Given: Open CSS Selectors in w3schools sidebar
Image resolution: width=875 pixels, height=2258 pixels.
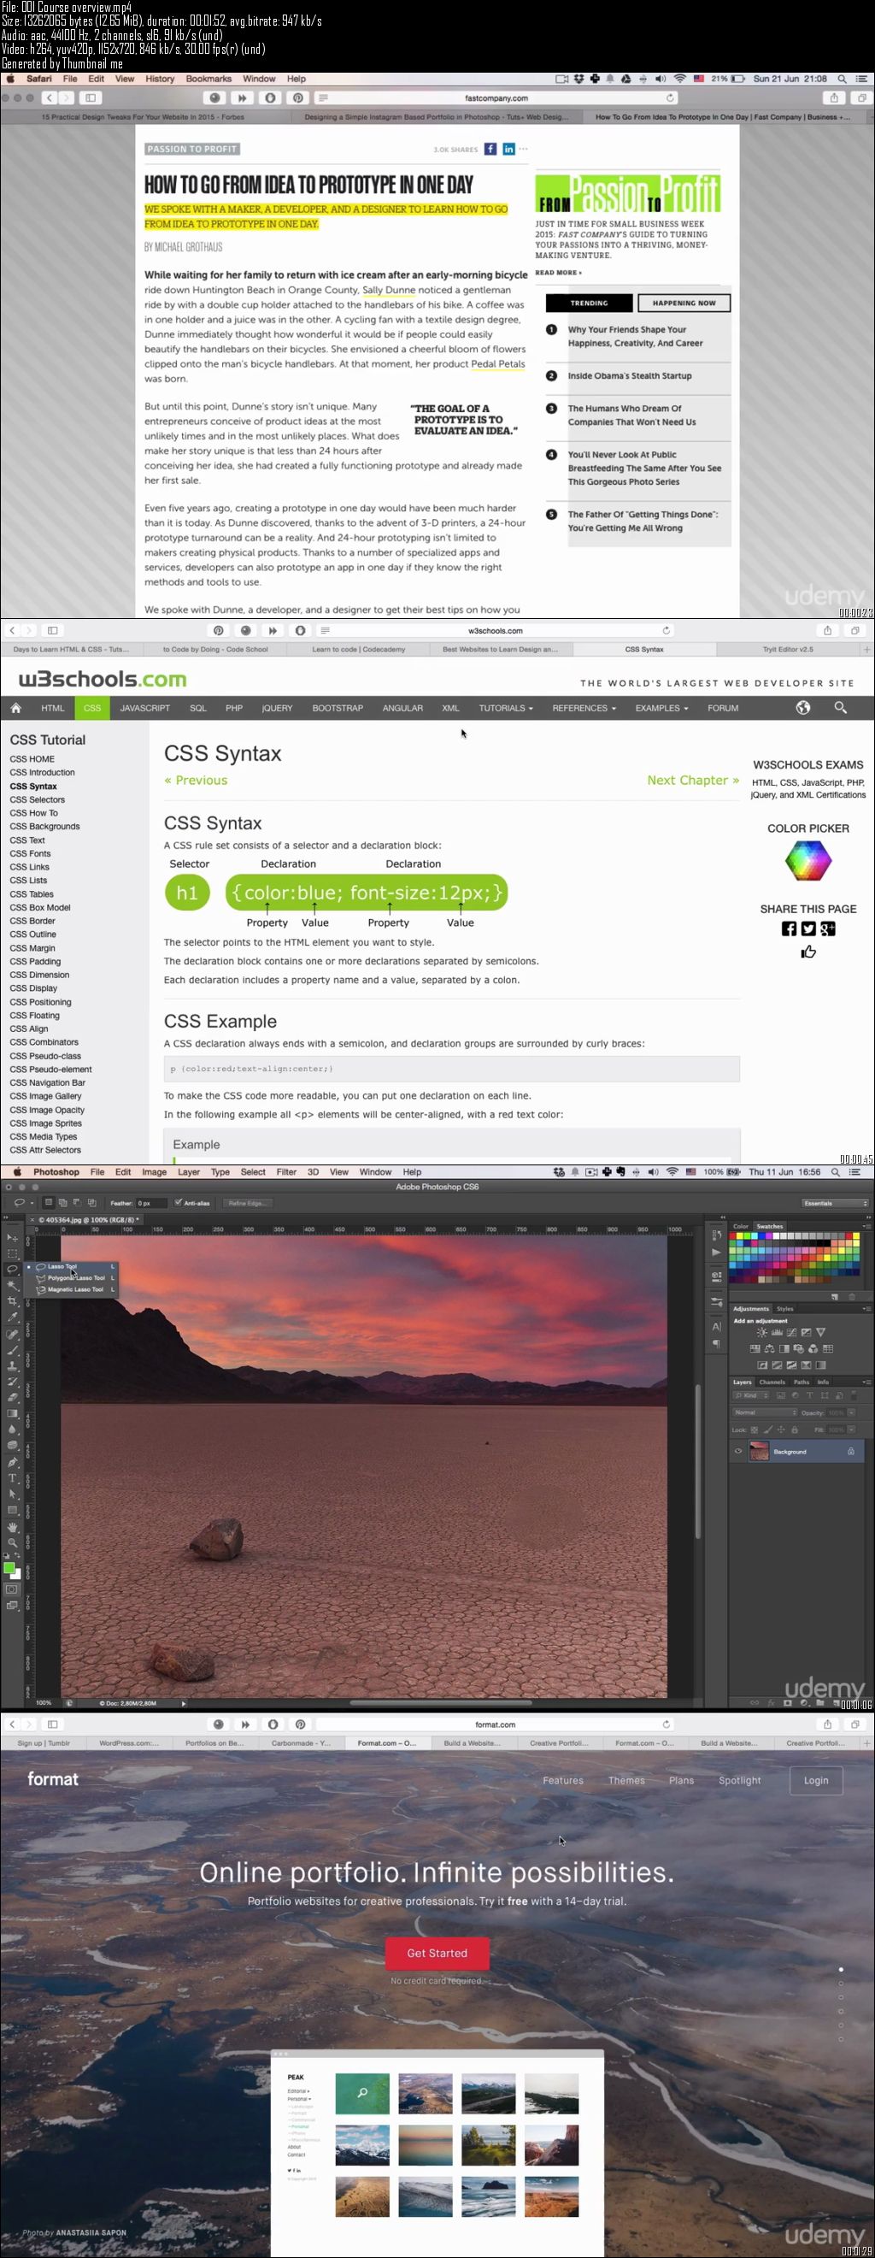Looking at the screenshot, I should (x=37, y=799).
